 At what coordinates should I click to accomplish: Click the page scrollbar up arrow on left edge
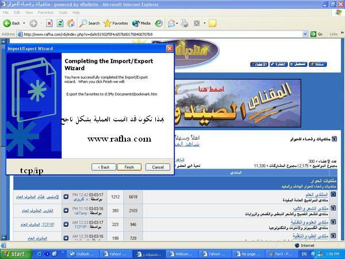tap(3, 41)
